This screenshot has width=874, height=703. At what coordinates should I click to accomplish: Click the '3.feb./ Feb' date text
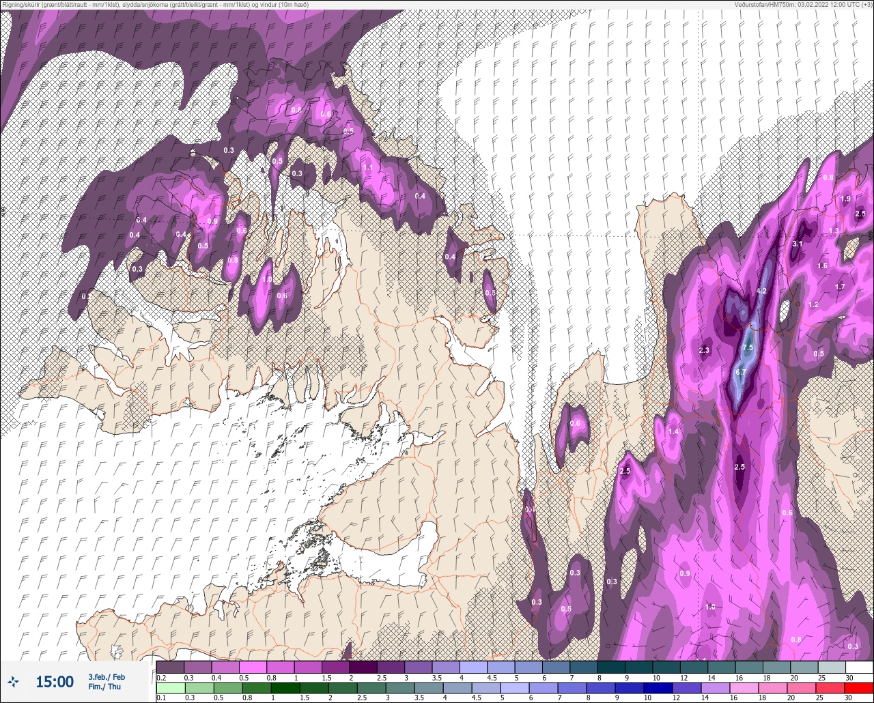pos(106,676)
